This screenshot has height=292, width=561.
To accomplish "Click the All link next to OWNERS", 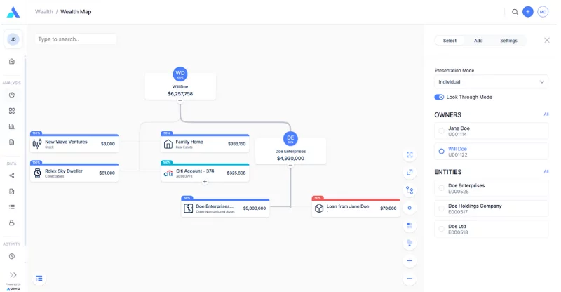I will [x=546, y=114].
